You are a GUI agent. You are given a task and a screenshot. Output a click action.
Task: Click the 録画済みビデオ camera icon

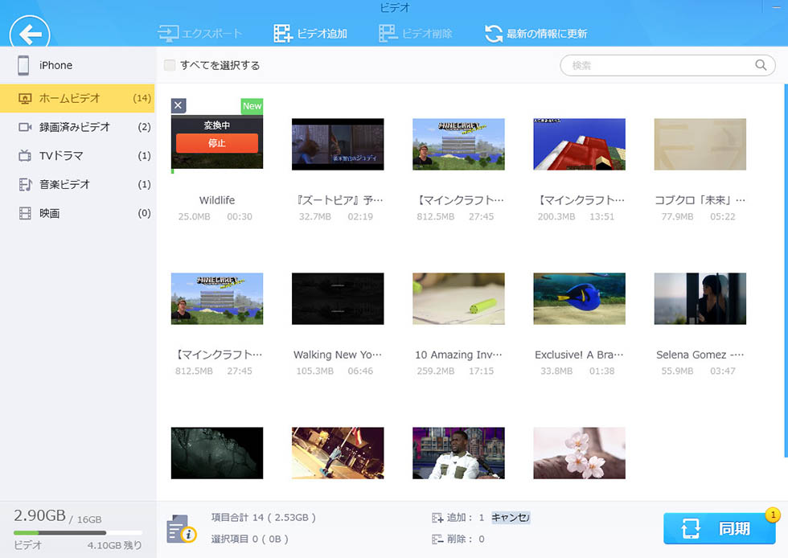25,127
